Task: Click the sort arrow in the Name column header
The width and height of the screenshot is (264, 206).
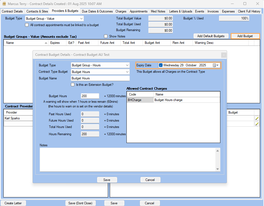Action: coord(46,43)
